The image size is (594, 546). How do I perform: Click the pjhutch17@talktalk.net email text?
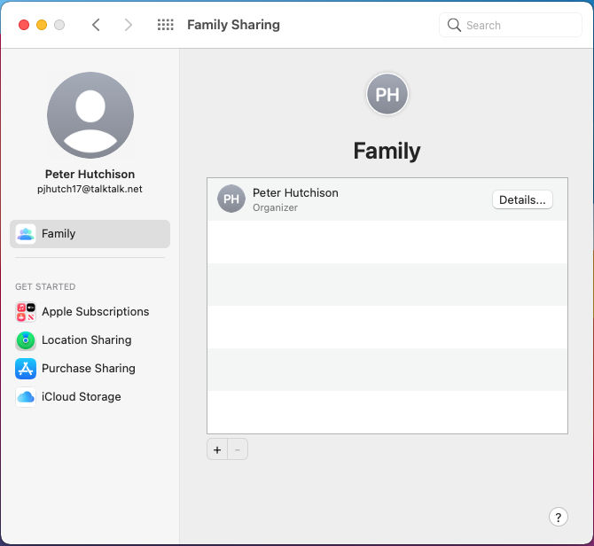pos(90,189)
